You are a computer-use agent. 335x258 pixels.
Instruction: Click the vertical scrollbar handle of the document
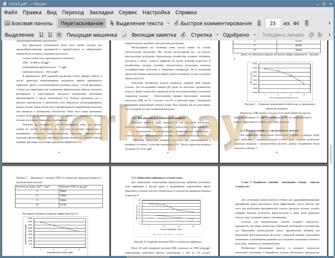331,154
